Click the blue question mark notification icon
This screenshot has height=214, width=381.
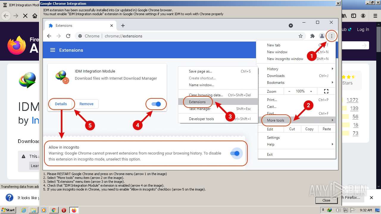tap(10, 197)
